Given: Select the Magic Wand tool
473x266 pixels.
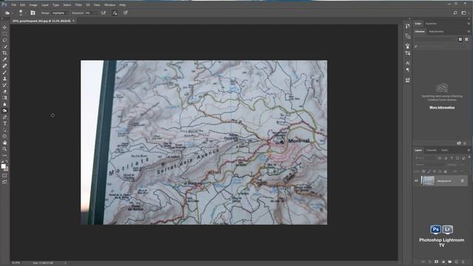Looking at the screenshot, I should coord(4,47).
